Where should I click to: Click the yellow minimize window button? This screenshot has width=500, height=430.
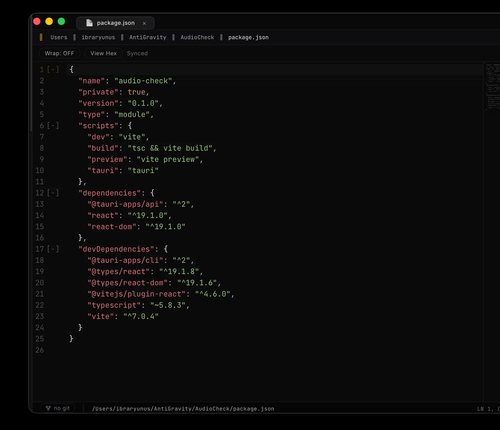[x=49, y=21]
